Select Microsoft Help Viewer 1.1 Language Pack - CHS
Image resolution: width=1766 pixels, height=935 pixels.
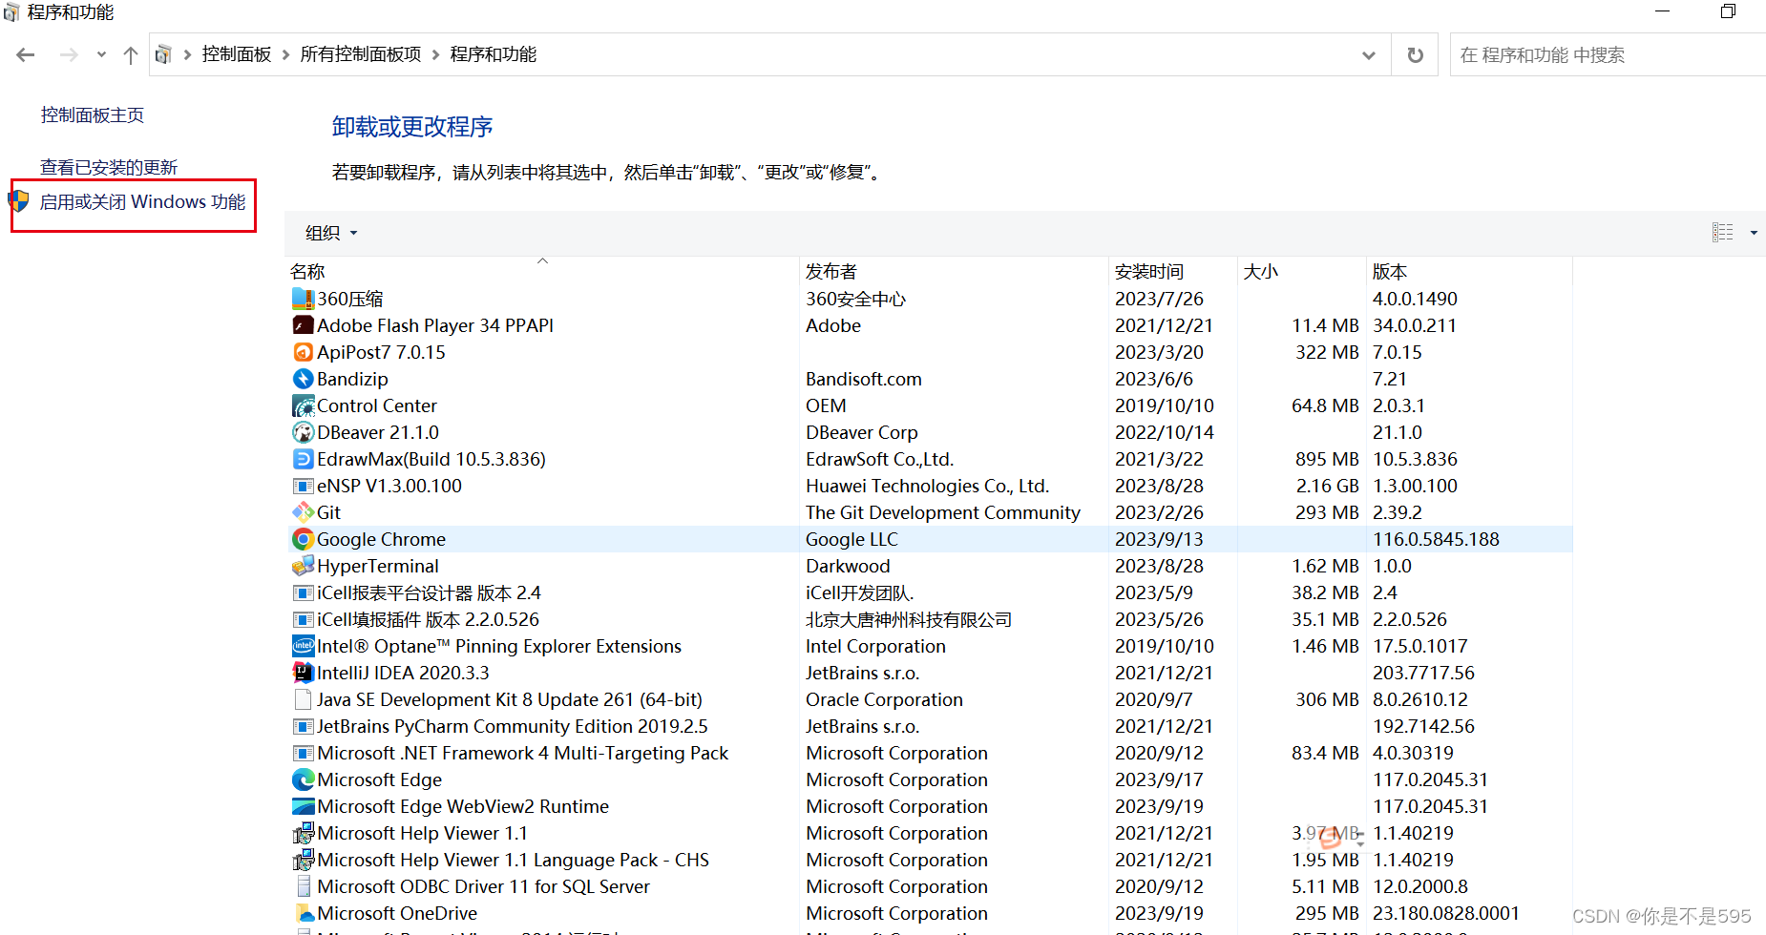(x=513, y=860)
